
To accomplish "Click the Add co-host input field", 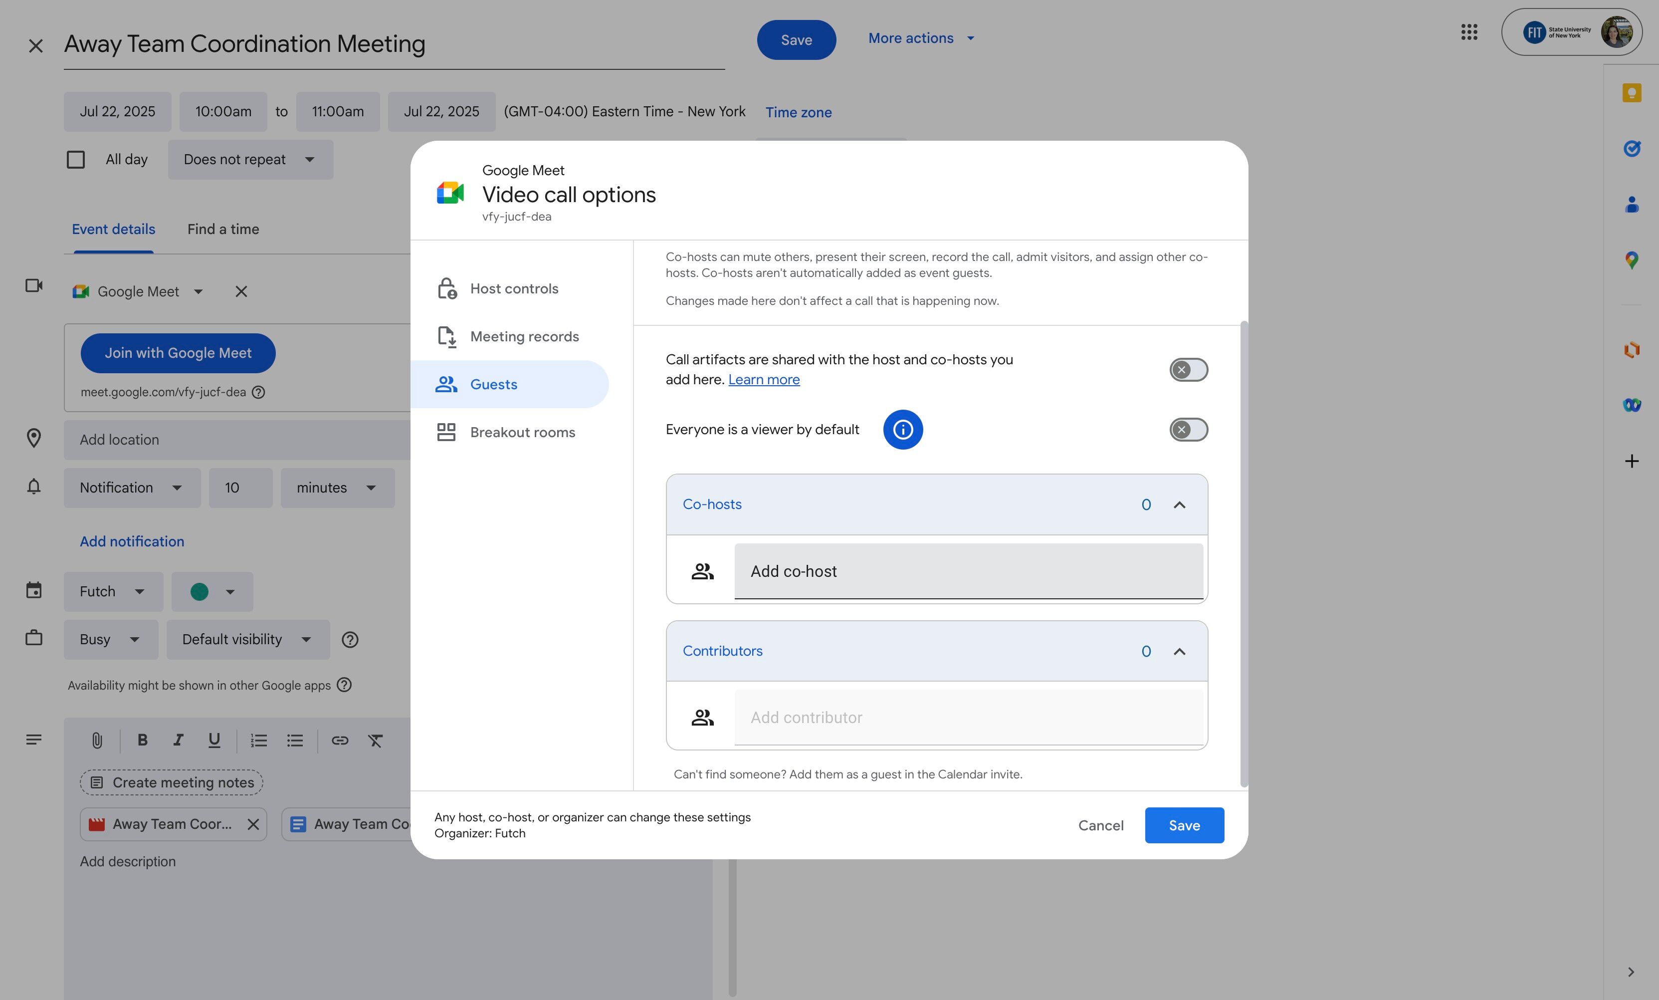I will coord(968,571).
